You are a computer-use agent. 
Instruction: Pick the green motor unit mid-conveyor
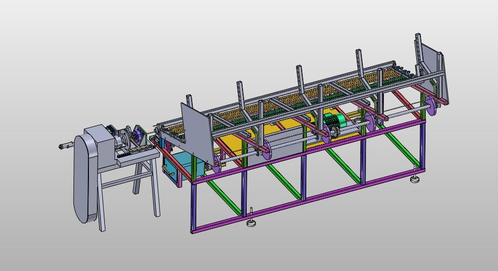point(336,121)
